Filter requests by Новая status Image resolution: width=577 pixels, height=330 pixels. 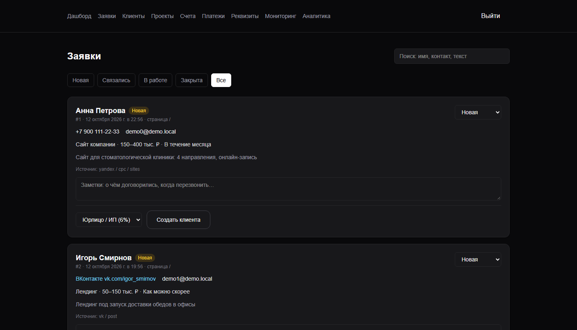[x=81, y=80]
